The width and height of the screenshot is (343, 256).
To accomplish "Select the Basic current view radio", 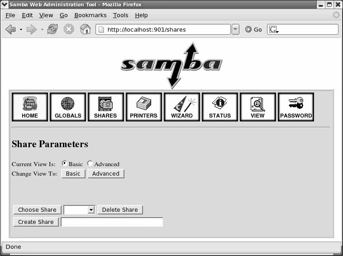I will 64,163.
